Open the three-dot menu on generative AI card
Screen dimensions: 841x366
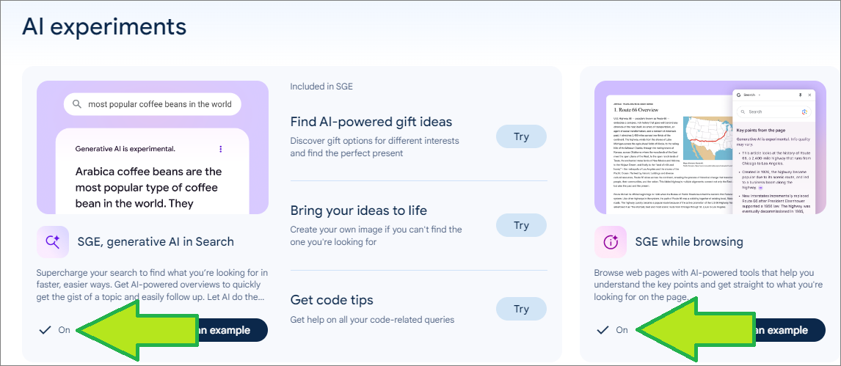(220, 148)
